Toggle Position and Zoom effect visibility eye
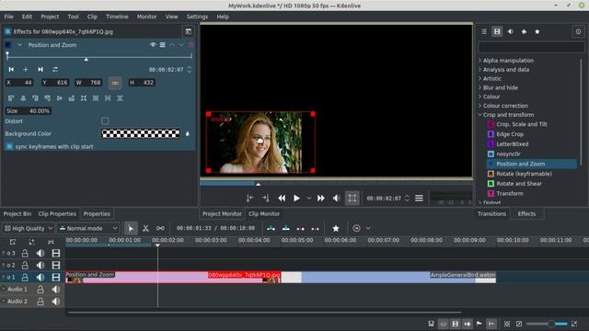 (153, 45)
